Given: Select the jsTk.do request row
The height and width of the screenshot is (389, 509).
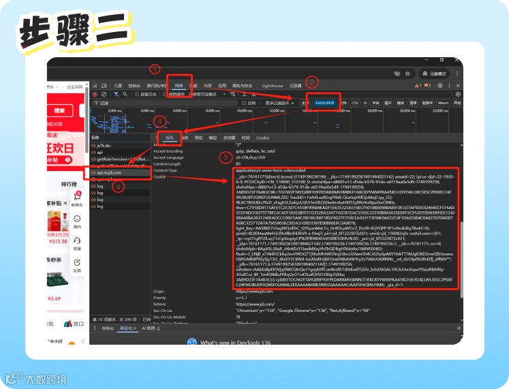Looking at the screenshot, I should coord(121,146).
